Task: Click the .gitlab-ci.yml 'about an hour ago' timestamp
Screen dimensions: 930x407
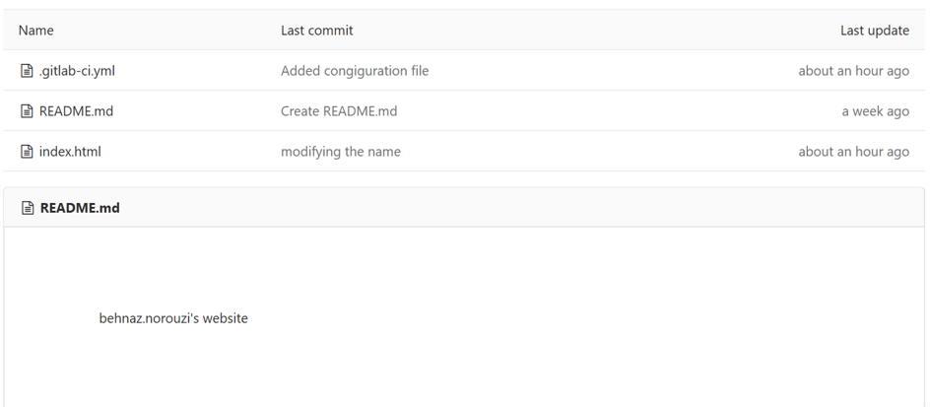Action: (853, 71)
